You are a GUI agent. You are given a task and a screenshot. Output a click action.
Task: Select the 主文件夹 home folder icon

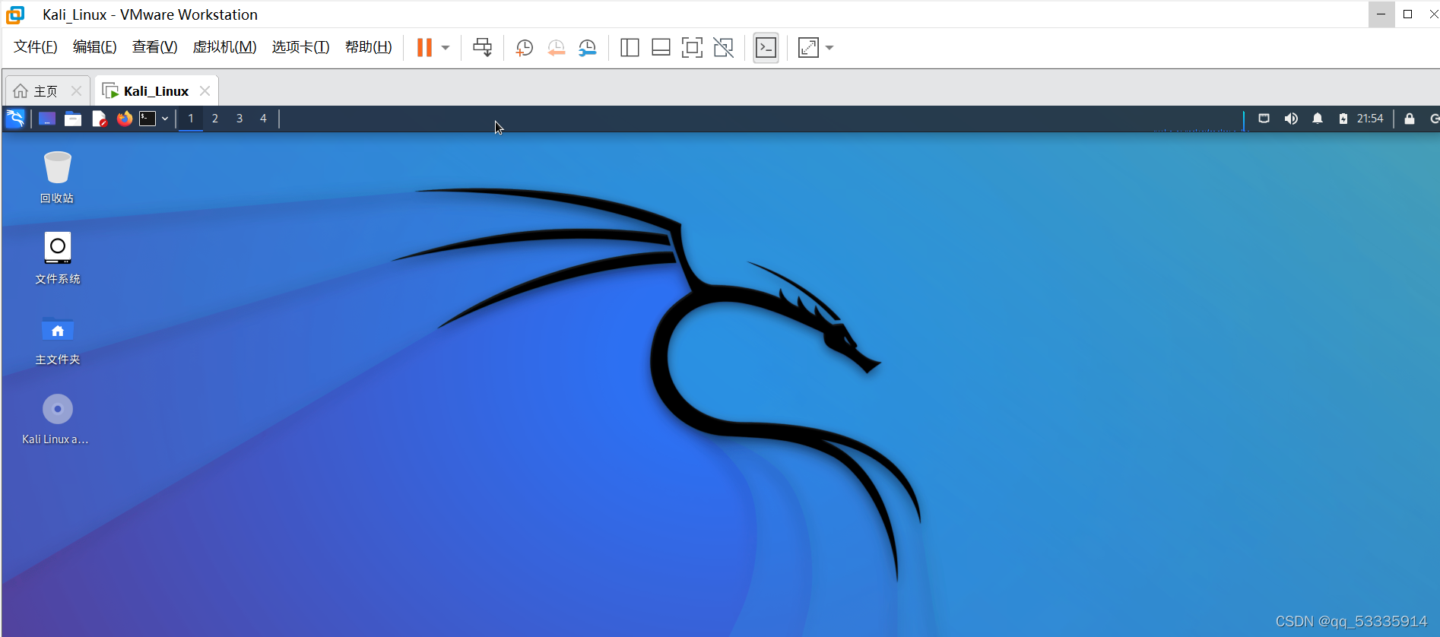point(57,340)
